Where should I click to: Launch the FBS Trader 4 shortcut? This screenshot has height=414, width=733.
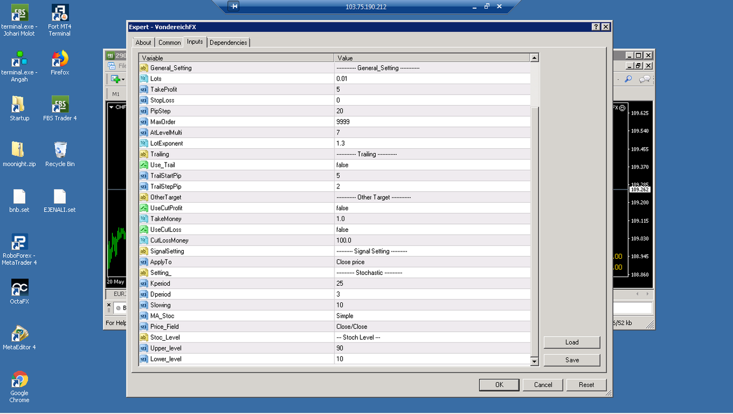[x=60, y=109]
